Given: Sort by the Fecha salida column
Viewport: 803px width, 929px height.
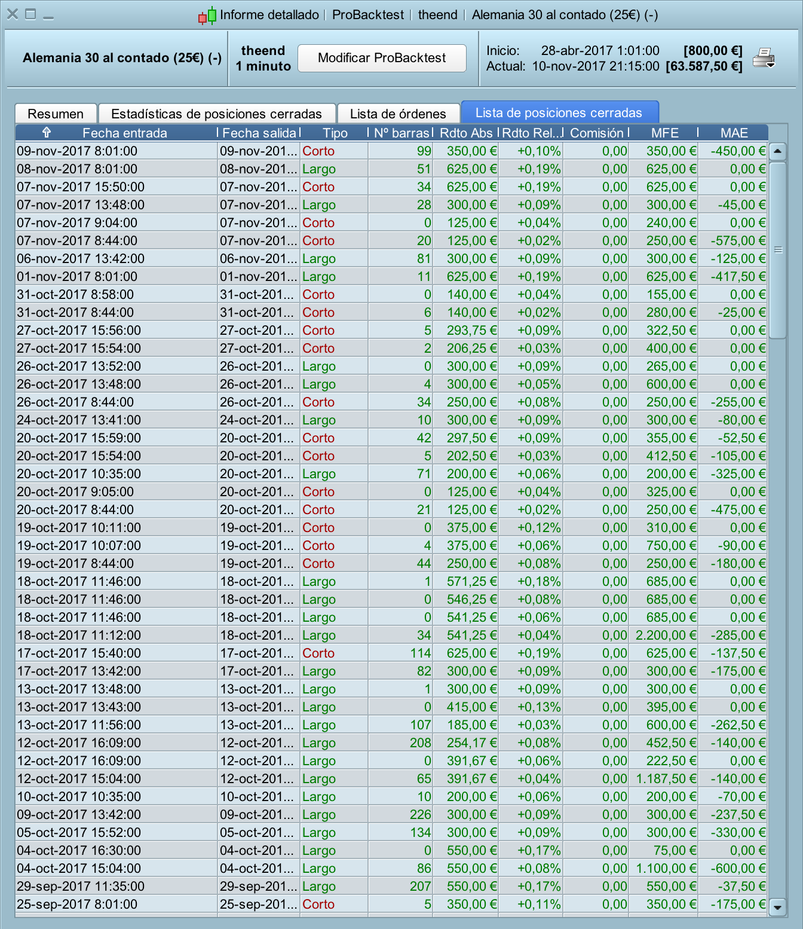Looking at the screenshot, I should click(x=259, y=133).
